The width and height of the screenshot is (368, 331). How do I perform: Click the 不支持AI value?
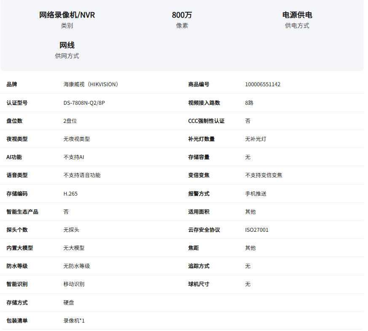(74, 157)
